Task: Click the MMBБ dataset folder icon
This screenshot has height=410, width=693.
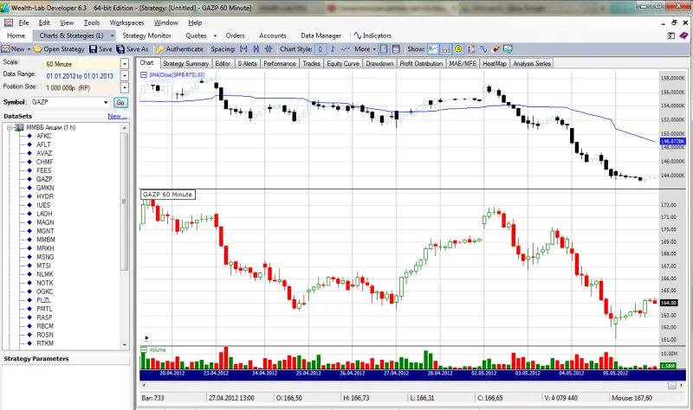Action: coord(19,127)
